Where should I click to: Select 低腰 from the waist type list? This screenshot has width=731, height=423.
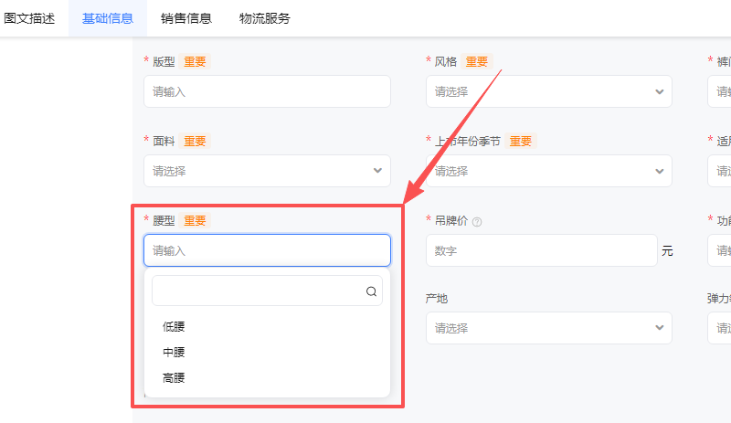coord(174,326)
